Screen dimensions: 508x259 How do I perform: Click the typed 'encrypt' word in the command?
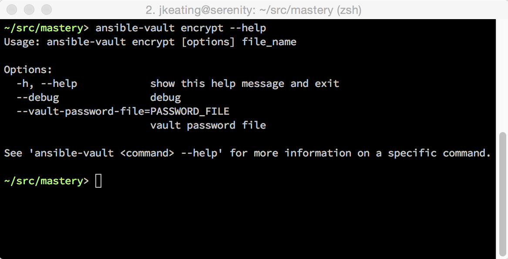[202, 28]
